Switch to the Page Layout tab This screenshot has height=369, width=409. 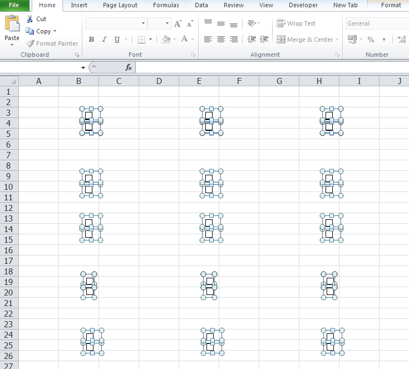pos(120,5)
